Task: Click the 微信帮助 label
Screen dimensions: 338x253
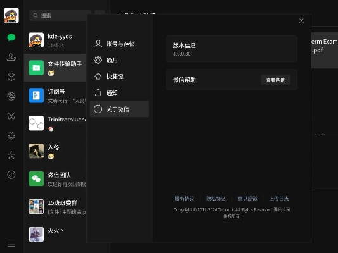Action: (x=184, y=80)
